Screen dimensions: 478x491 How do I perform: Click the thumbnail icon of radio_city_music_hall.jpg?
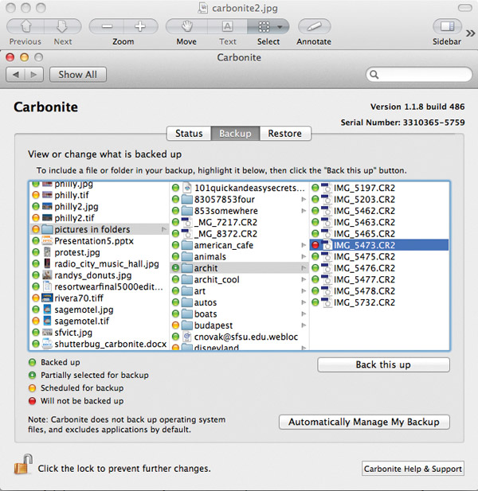pyautogui.click(x=47, y=263)
